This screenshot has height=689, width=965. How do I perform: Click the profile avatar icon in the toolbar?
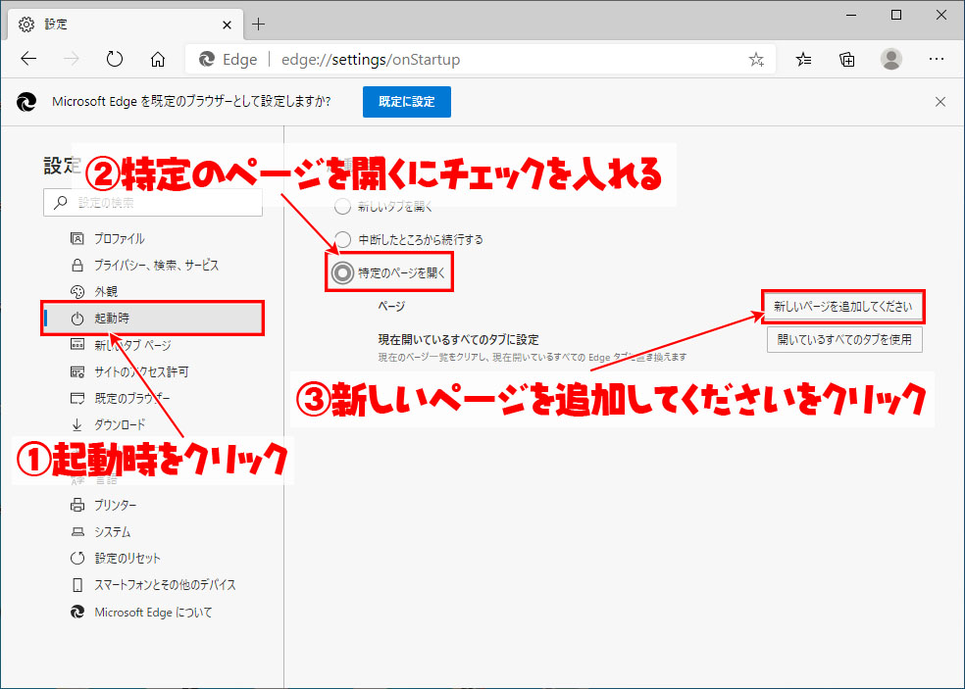pyautogui.click(x=891, y=59)
